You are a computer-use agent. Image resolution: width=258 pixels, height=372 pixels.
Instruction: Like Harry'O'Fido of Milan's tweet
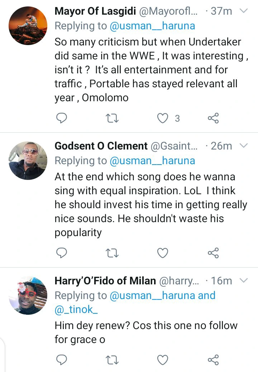163,360
